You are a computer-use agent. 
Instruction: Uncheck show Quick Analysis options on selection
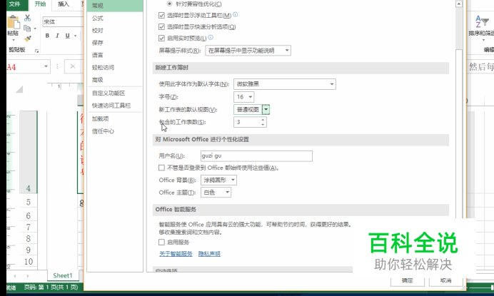161,27
